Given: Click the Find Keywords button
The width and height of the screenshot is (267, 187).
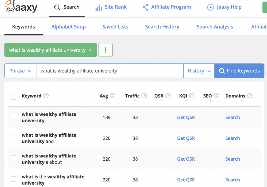Looking at the screenshot, I should [239, 71].
